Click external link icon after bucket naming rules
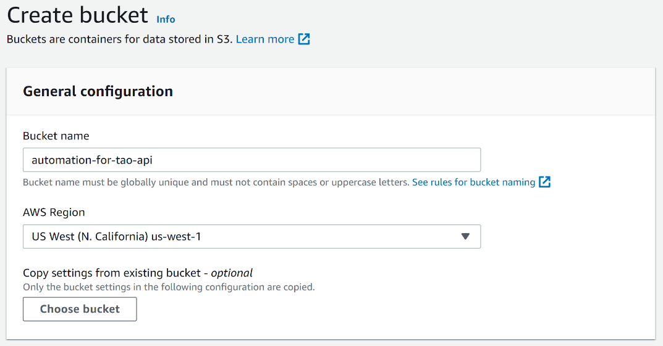The width and height of the screenshot is (663, 346). click(x=544, y=182)
